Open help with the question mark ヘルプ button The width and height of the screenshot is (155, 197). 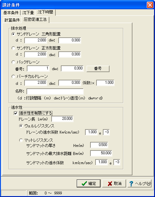(x=140, y=183)
